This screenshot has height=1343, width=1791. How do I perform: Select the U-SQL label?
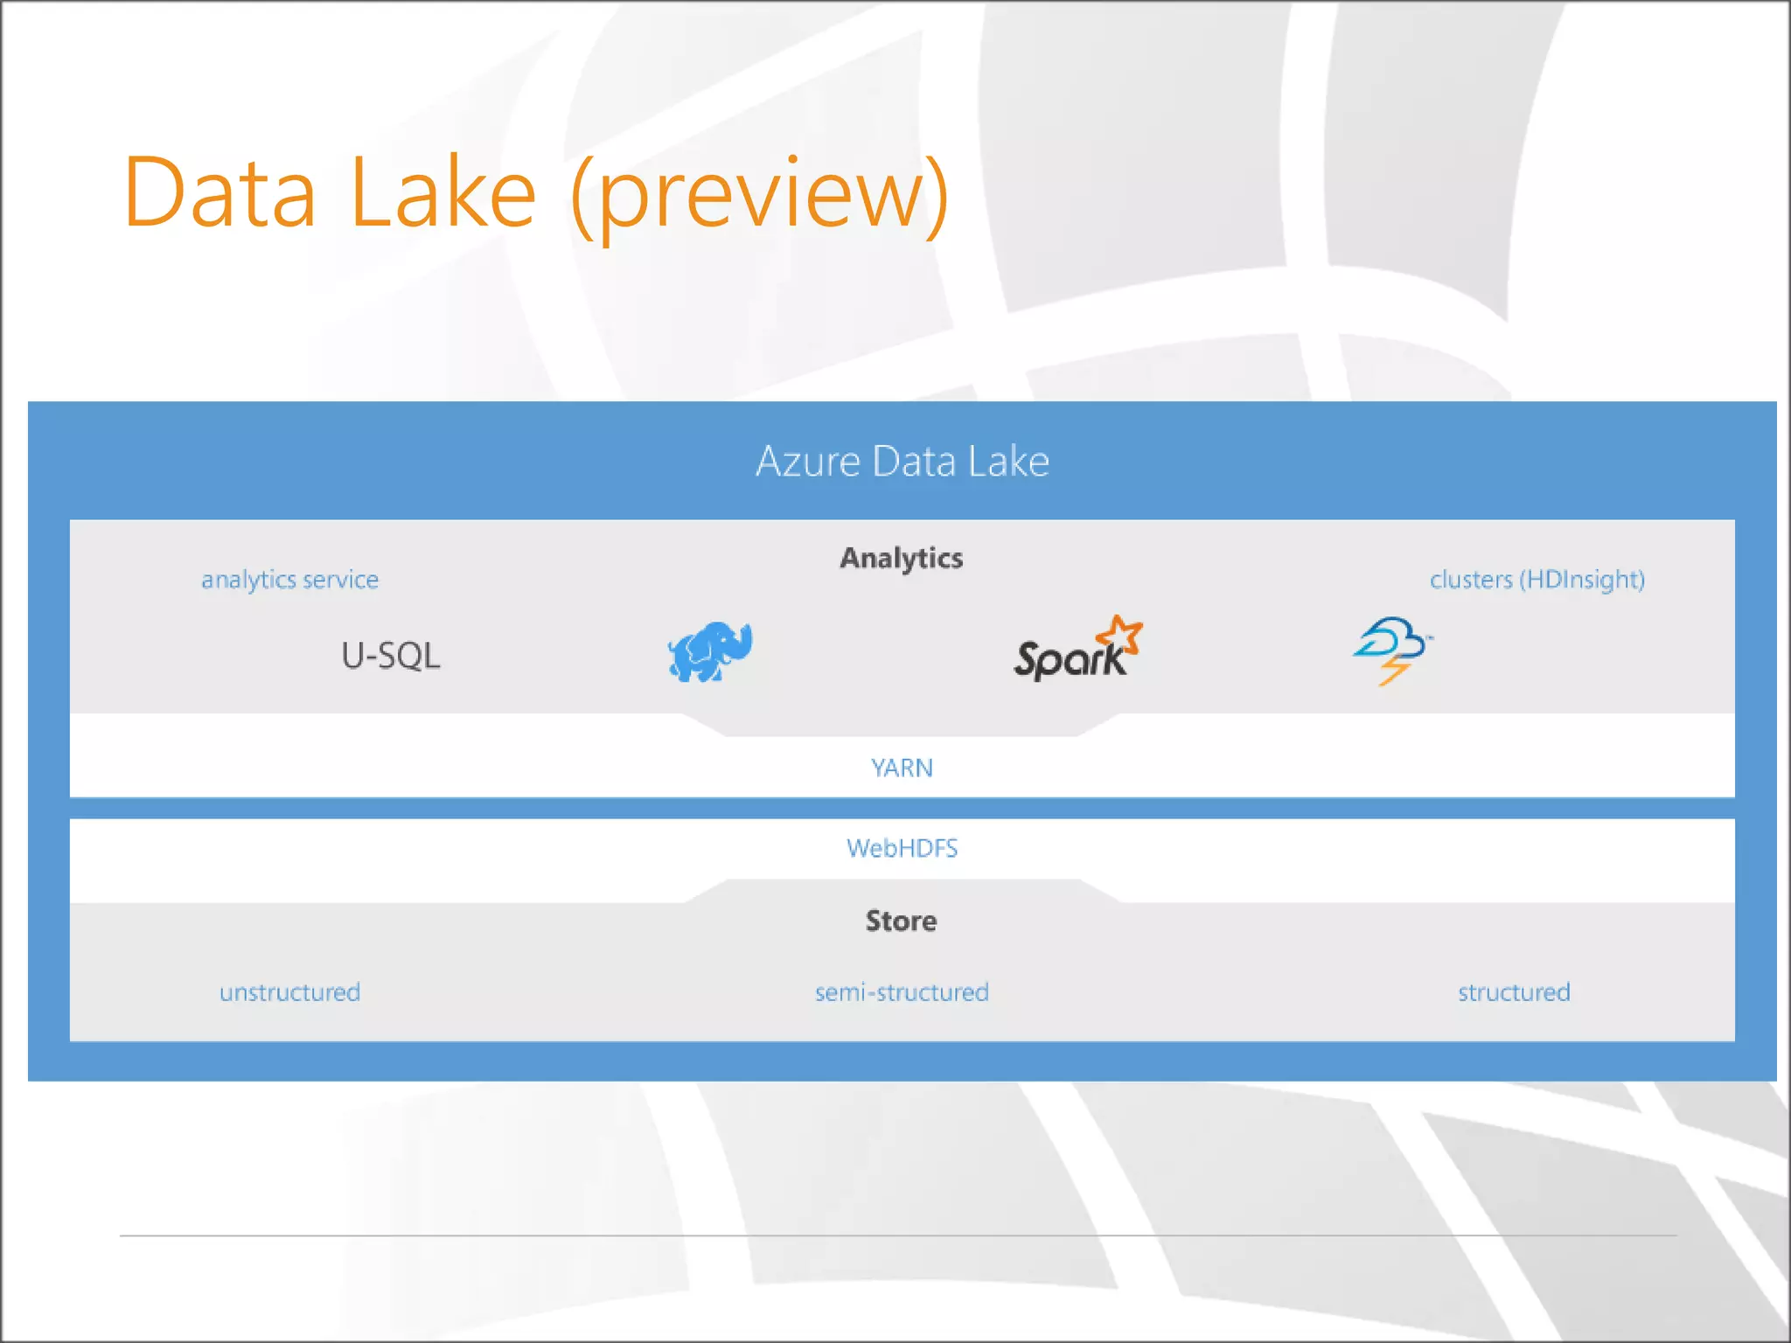391,656
